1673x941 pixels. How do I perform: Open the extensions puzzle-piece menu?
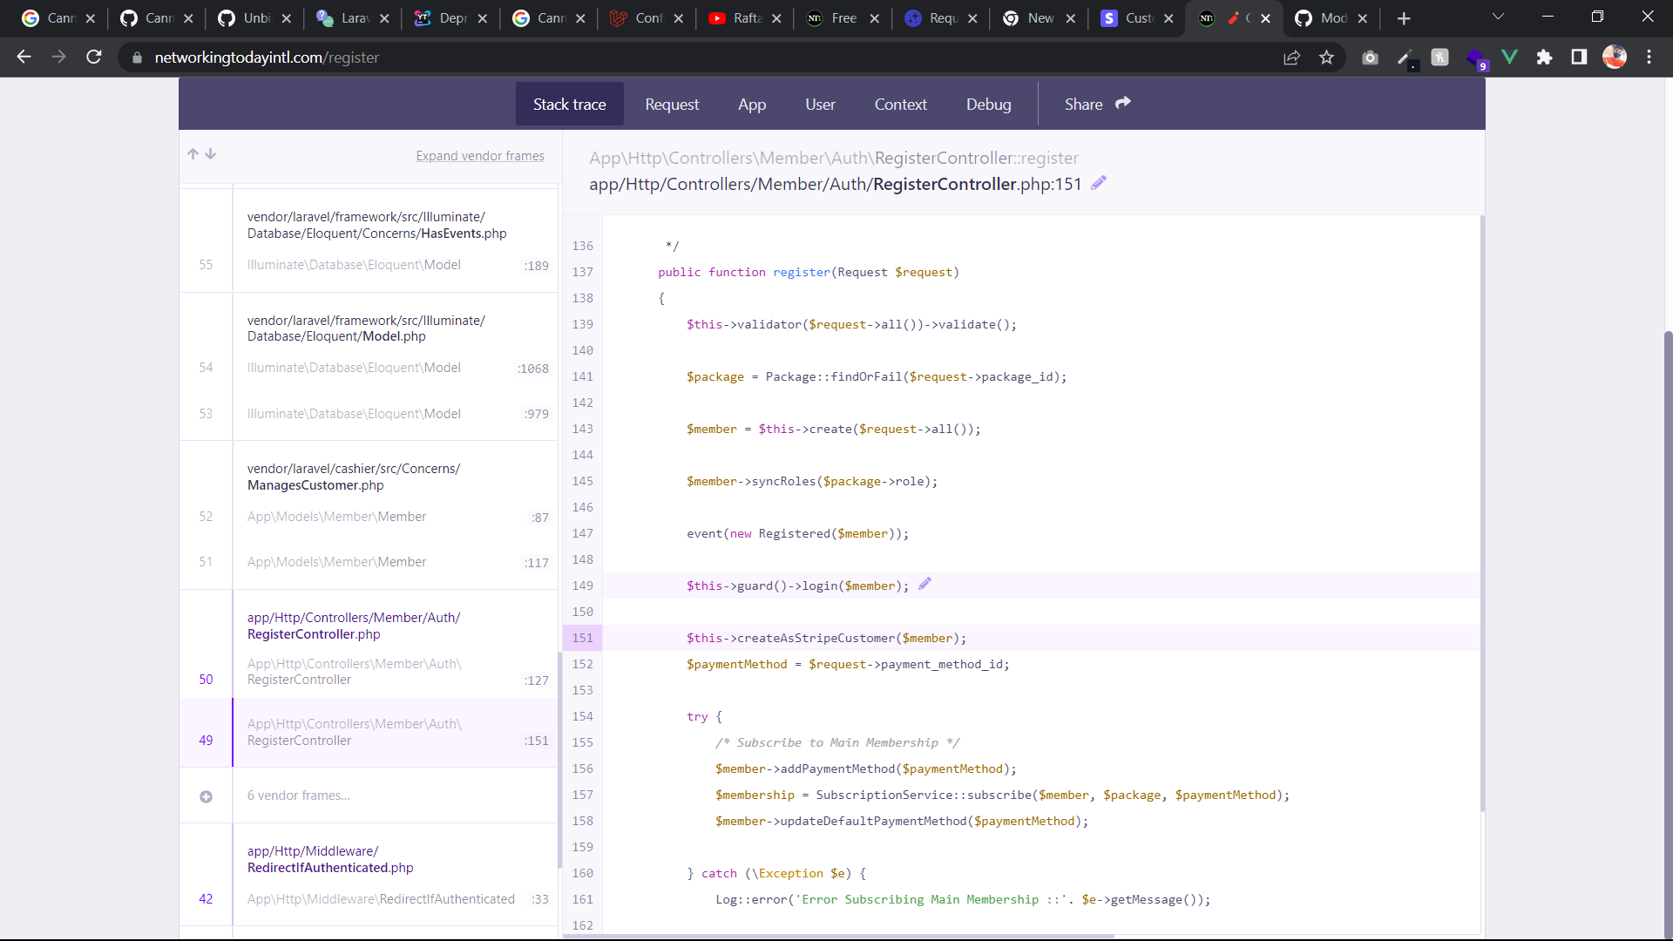1545,57
